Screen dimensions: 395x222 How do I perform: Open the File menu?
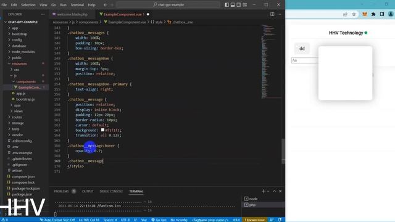tap(4, 5)
